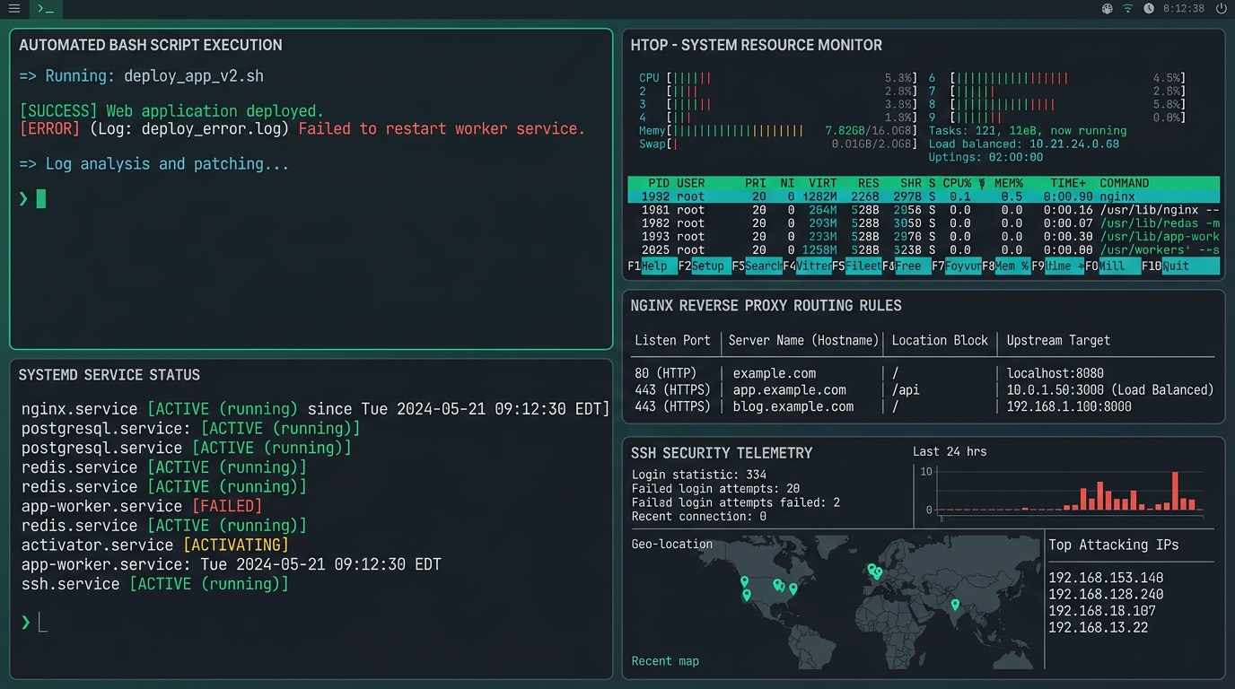Image resolution: width=1235 pixels, height=689 pixels.
Task: Sort htop by TIME+ column header
Action: (x=1068, y=183)
